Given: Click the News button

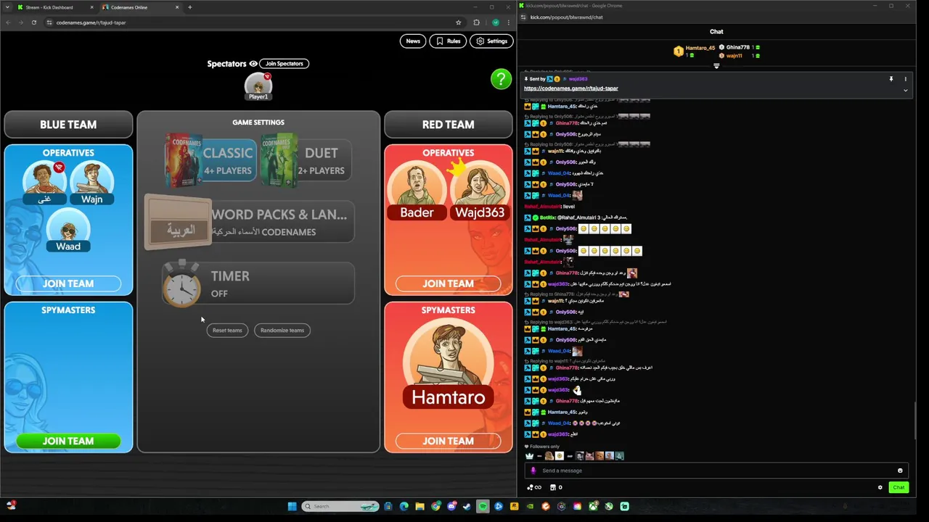Looking at the screenshot, I should [413, 41].
